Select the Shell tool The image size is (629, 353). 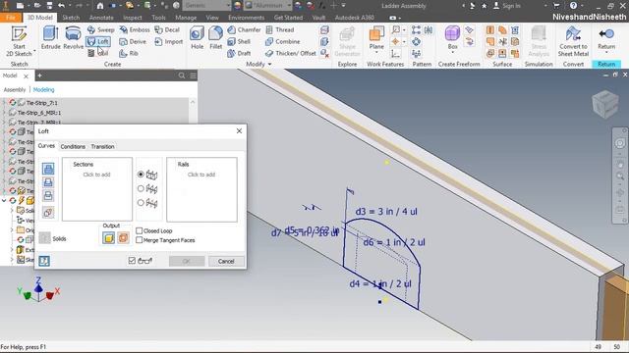[x=239, y=41]
